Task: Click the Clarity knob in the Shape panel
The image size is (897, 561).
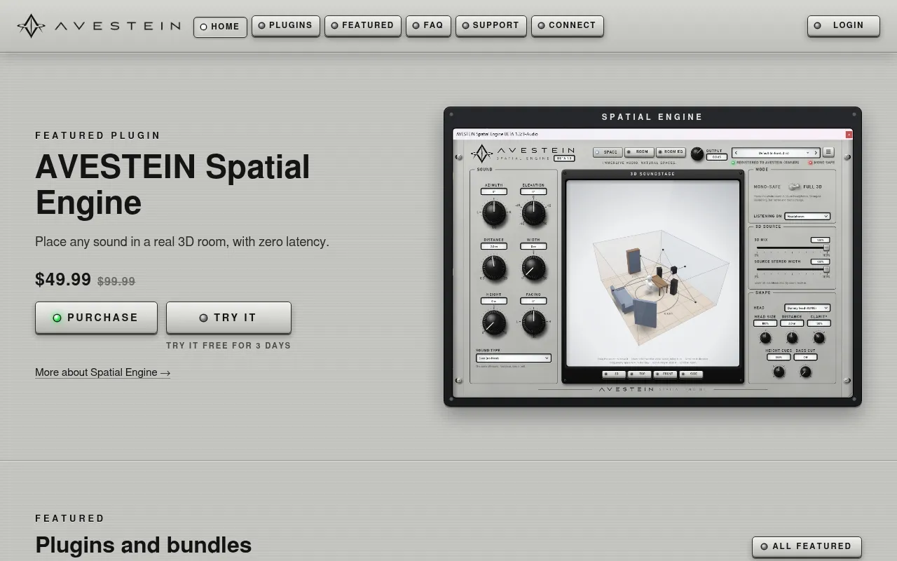Action: 819,338
